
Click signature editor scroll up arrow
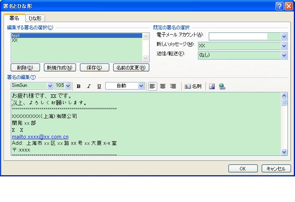[284, 95]
